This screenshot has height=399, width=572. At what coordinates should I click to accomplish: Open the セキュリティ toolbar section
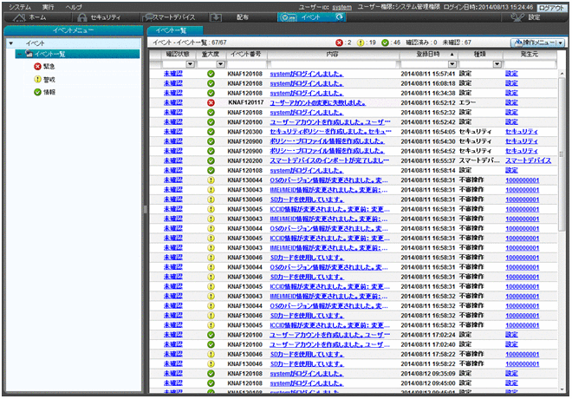pyautogui.click(x=99, y=17)
